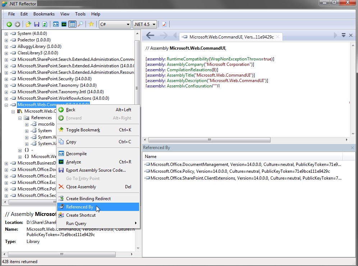Toggle the assembly list toolbar button
The image size is (358, 266).
72,24
